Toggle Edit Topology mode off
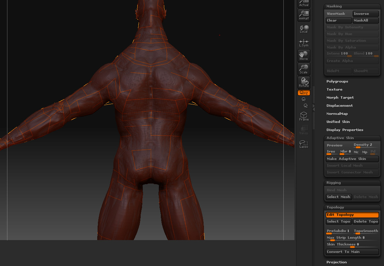 [352, 215]
